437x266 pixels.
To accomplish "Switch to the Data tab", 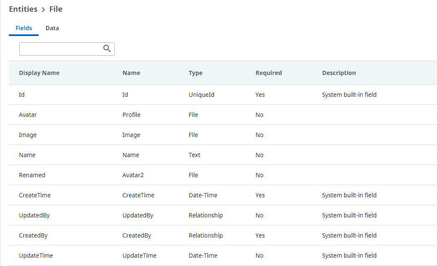I will [x=52, y=28].
